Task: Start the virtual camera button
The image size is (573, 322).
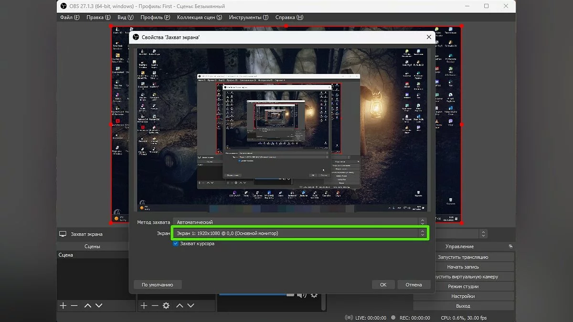Action: click(x=463, y=277)
